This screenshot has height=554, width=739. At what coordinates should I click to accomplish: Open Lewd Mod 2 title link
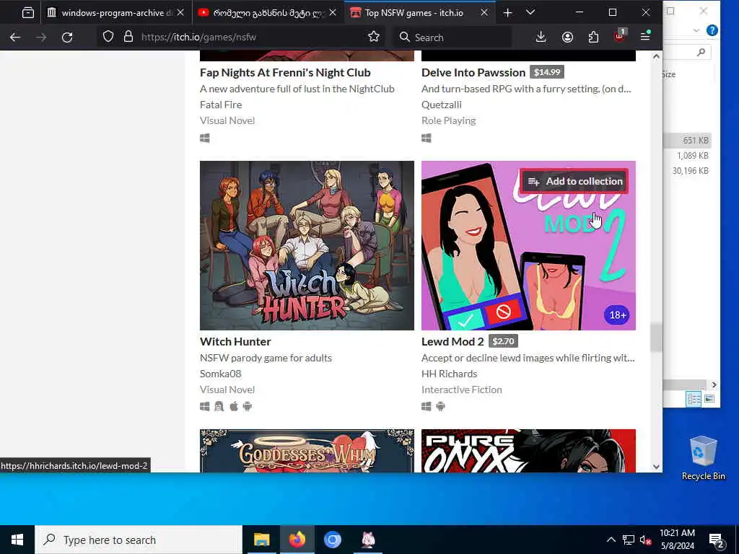coord(452,341)
